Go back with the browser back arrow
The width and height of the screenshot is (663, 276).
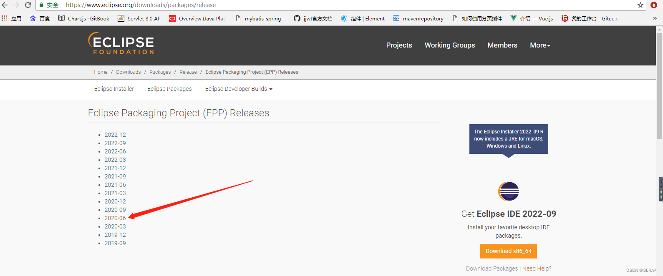[5, 5]
